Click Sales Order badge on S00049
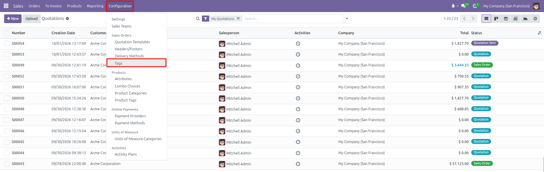 482,65
